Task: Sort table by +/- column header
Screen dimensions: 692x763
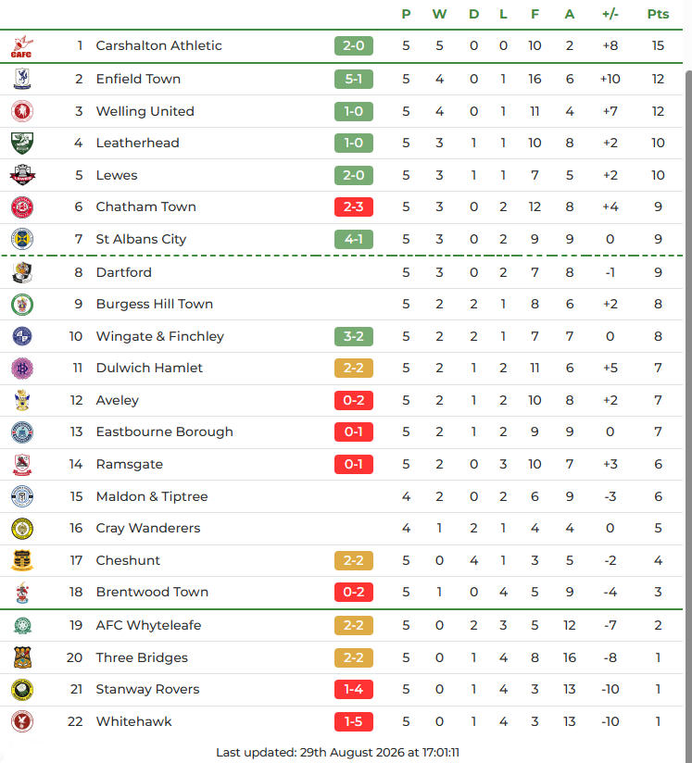Action: point(610,14)
